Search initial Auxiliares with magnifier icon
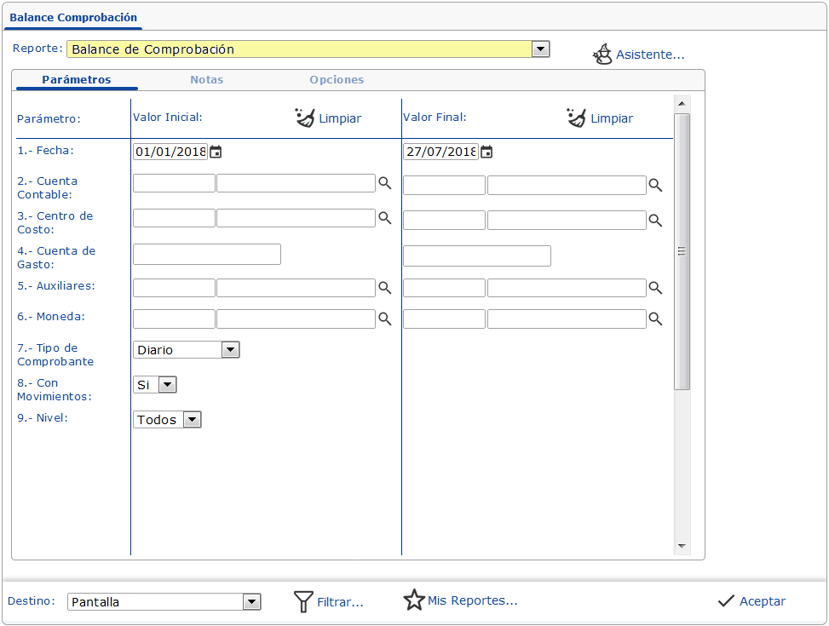This screenshot has height=626, width=829. [x=385, y=288]
